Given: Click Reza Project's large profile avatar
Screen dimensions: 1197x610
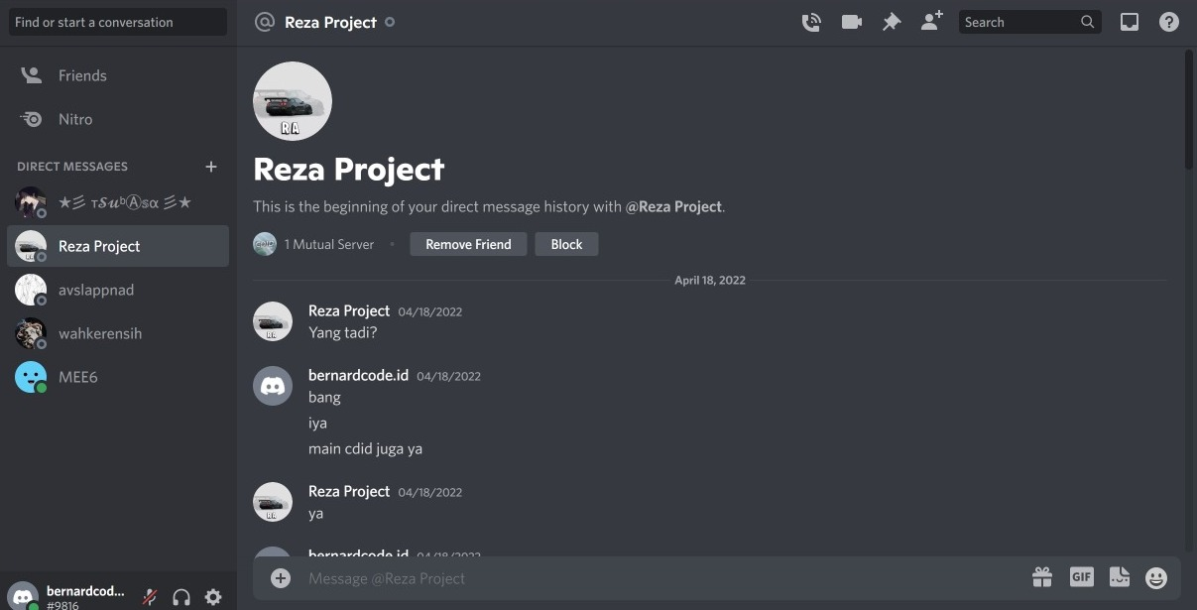Looking at the screenshot, I should click(293, 101).
